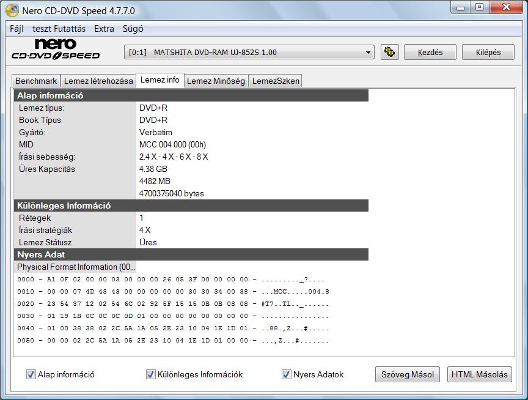Click the Book Típus label
Viewport: 528px width, 400px height.
(x=40, y=120)
